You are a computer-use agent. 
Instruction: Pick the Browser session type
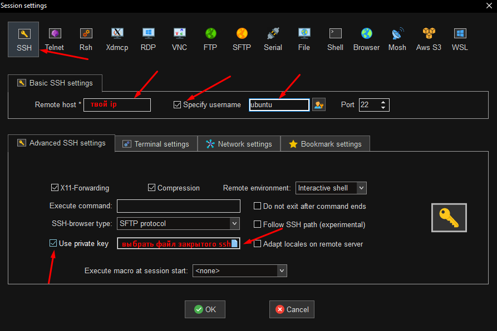[x=366, y=39]
